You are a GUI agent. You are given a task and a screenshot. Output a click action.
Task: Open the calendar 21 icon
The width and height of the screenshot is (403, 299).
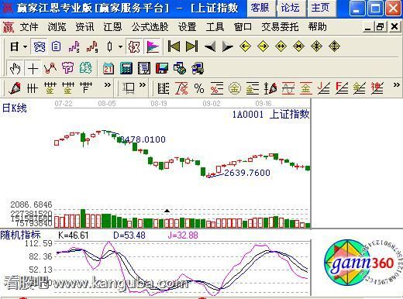[x=108, y=68]
